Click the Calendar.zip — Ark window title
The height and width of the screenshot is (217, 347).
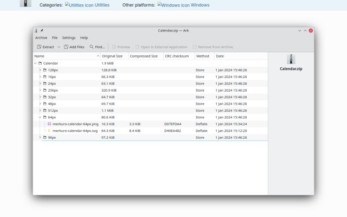pyautogui.click(x=173, y=30)
